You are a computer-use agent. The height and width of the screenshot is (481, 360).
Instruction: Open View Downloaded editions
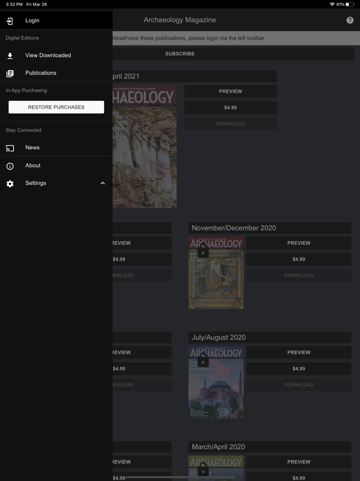(x=56, y=55)
